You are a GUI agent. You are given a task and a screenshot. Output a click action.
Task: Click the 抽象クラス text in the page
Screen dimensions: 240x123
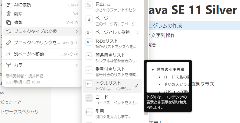(203, 84)
